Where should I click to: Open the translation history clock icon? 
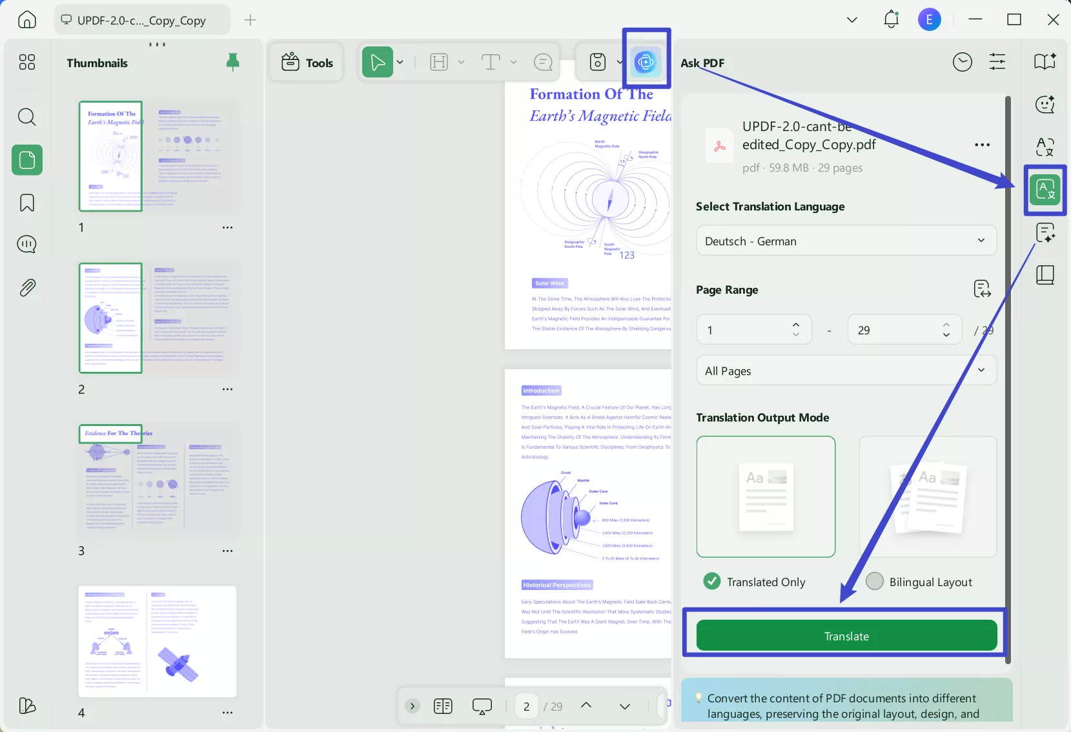point(961,61)
